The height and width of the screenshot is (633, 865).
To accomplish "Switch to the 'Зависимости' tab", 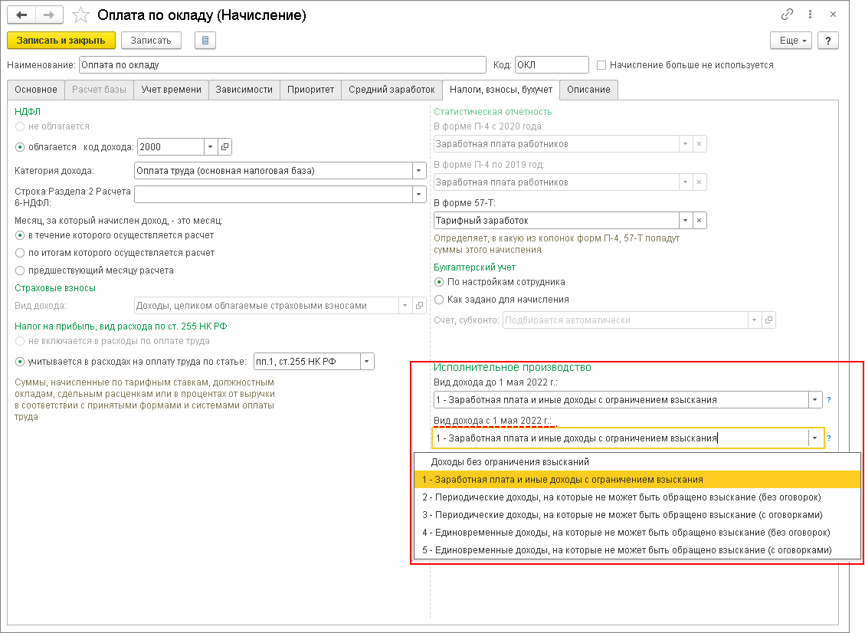I will pos(244,90).
